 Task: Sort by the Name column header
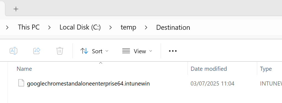[x=24, y=69]
